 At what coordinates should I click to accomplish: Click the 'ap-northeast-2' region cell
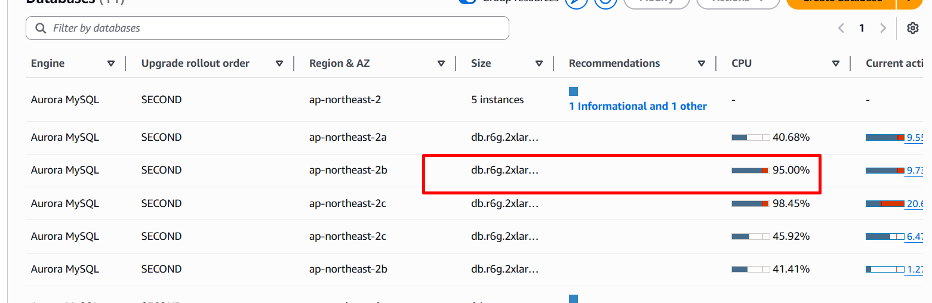coord(345,100)
